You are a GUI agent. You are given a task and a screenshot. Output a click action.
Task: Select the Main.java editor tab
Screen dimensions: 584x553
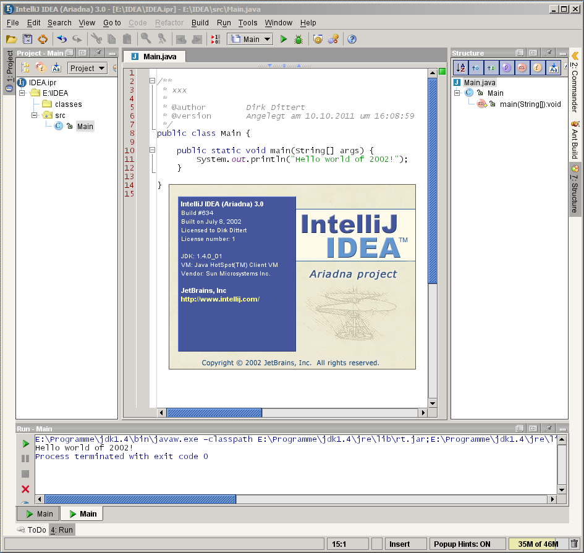pyautogui.click(x=154, y=57)
